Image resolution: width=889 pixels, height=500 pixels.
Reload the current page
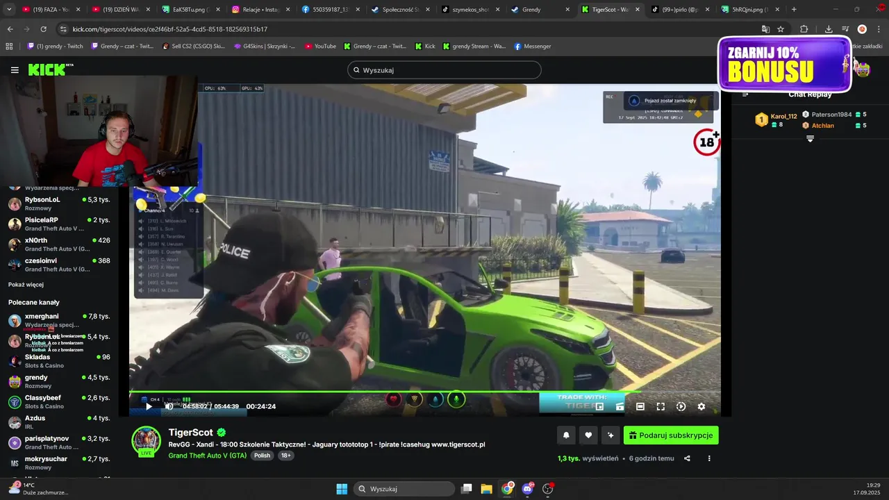(x=44, y=29)
